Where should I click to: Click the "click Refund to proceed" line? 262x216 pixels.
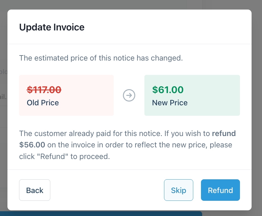coord(65,157)
